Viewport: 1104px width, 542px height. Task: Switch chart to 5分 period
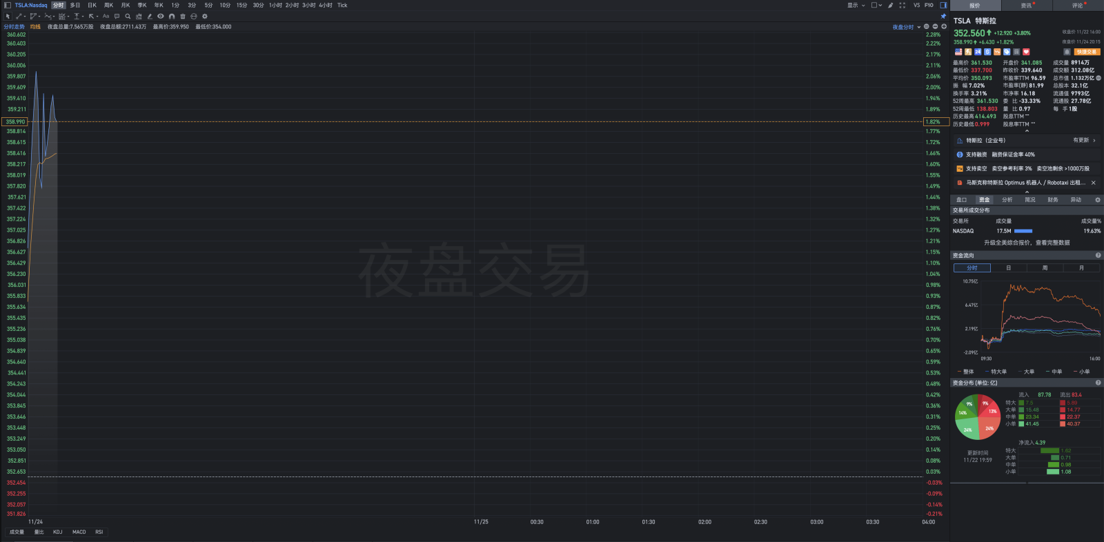tap(208, 5)
